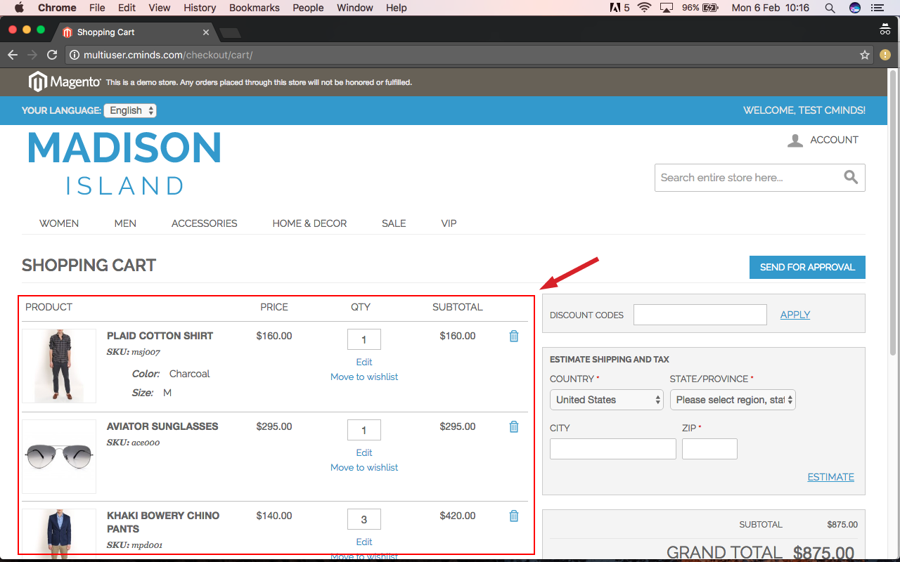Image resolution: width=900 pixels, height=562 pixels.
Task: Move Aviator Sunglasses to wishlist
Action: point(364,467)
